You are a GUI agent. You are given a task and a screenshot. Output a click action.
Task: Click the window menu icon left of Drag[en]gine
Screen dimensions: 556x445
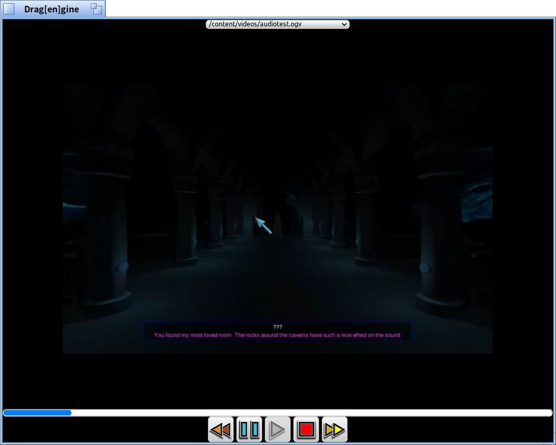9,9
